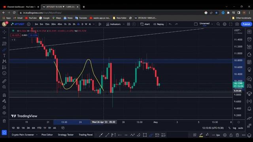
Task: Switch to 45m timeframe
Action: [x=60, y=24]
